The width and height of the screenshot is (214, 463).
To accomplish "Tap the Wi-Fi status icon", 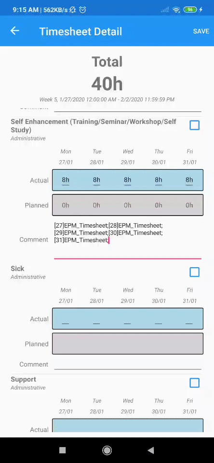I will (x=176, y=10).
